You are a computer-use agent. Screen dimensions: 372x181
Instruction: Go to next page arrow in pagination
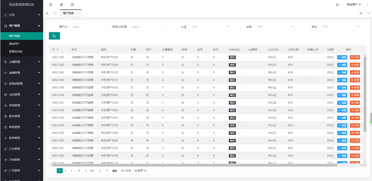(x=86, y=171)
